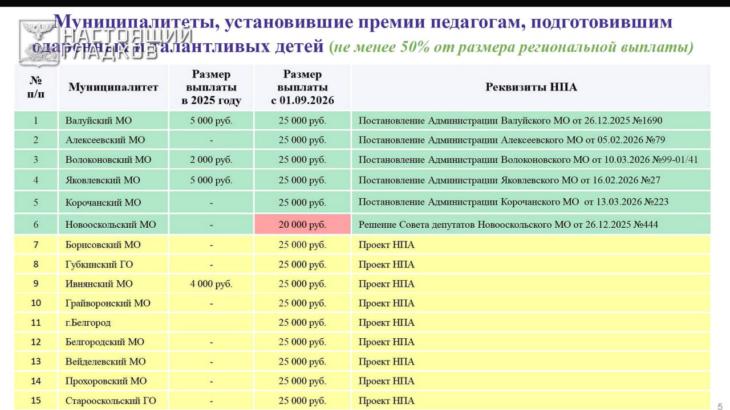Select the «Размер выплаты в 2025 году» header
This screenshot has height=410, width=730.
(x=211, y=88)
